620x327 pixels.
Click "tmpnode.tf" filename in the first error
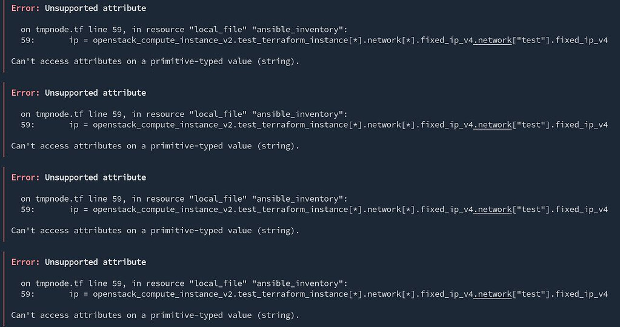point(59,30)
